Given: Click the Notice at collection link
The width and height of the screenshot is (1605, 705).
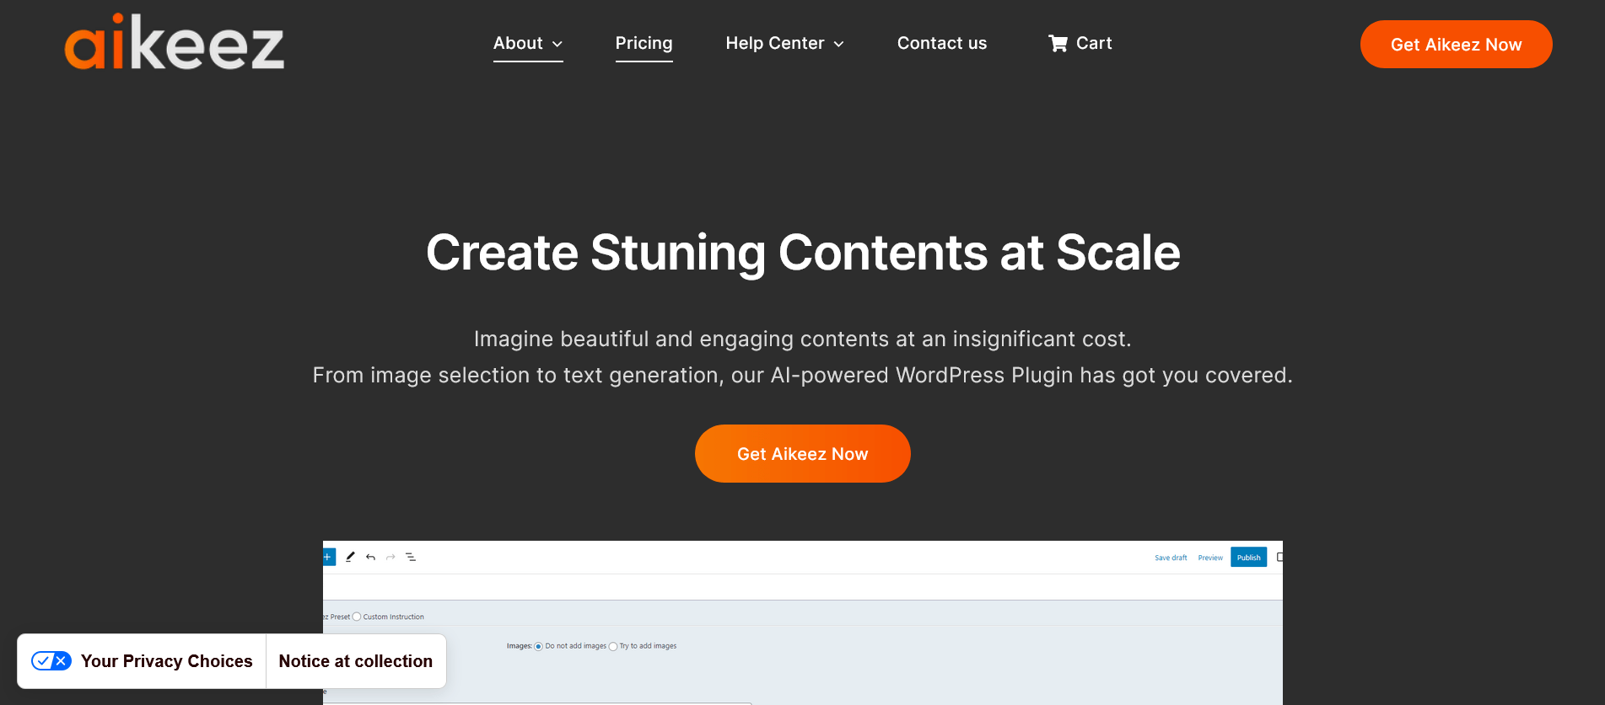Looking at the screenshot, I should (355, 661).
